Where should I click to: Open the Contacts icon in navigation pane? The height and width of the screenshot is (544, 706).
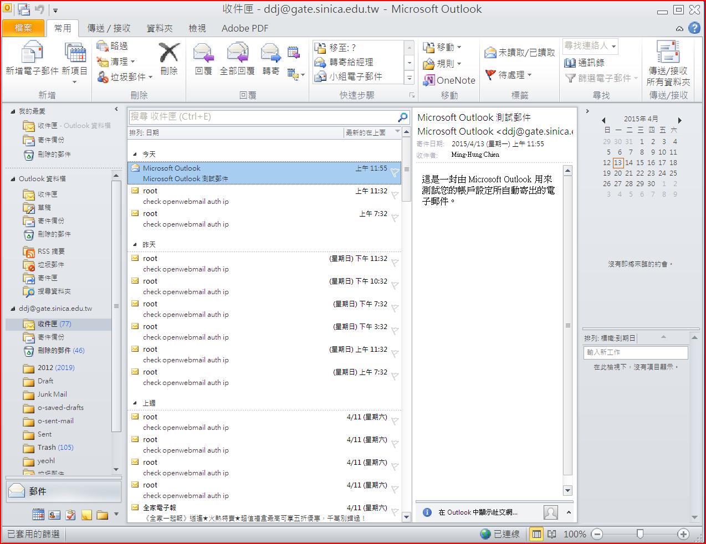[54, 515]
